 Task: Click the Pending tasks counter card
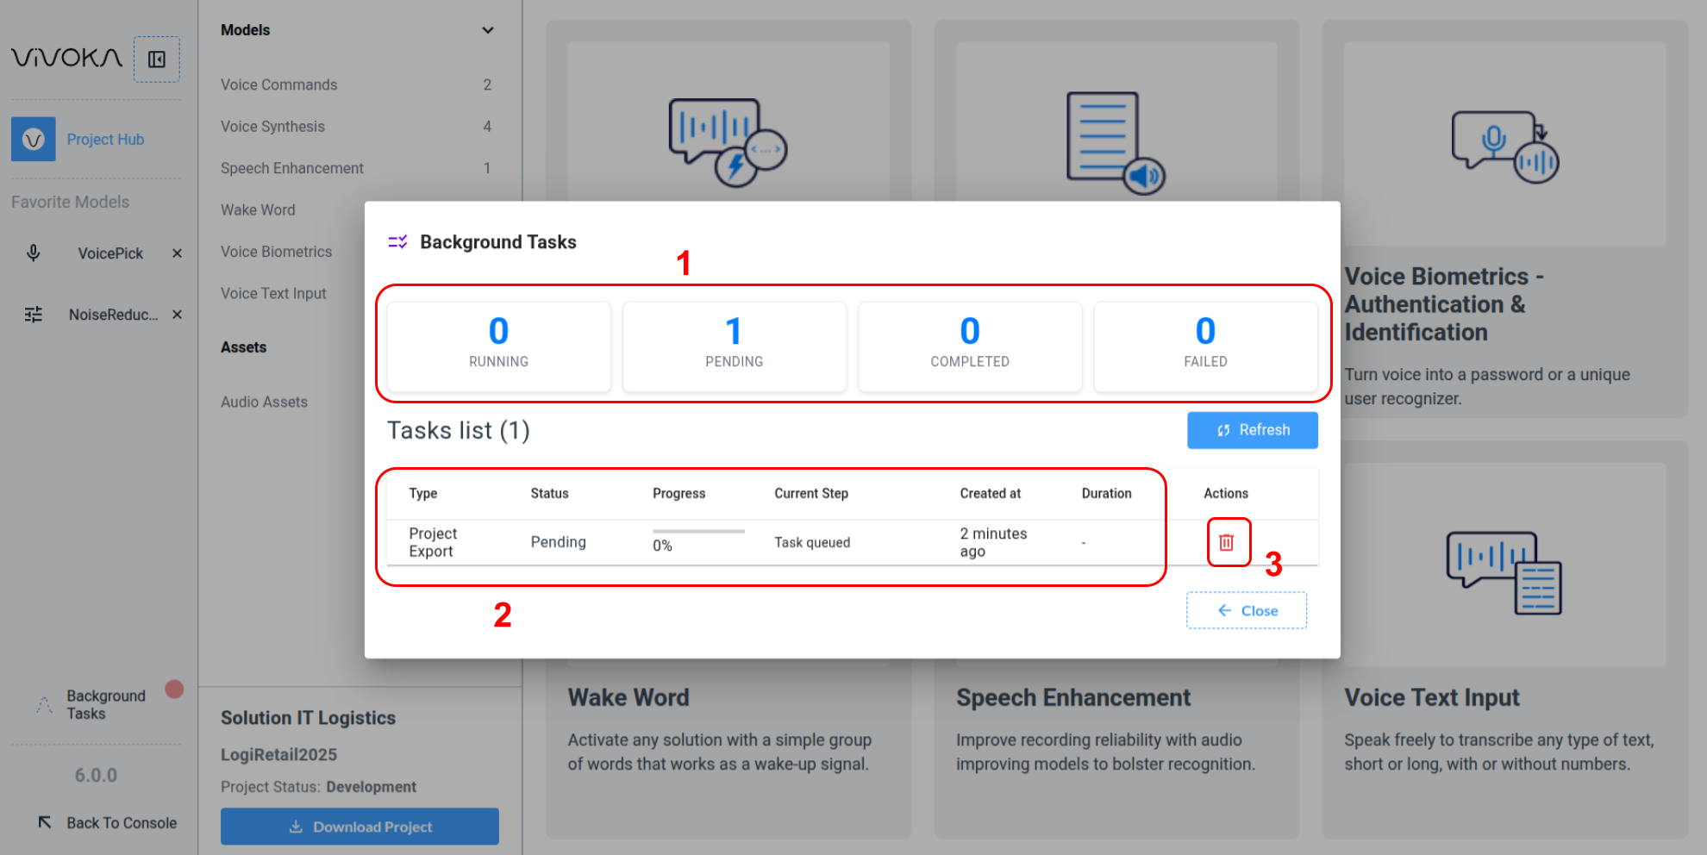pyautogui.click(x=734, y=346)
